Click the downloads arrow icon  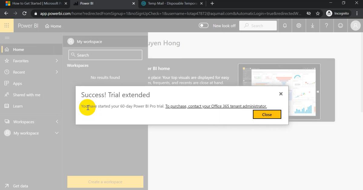pos(312,26)
